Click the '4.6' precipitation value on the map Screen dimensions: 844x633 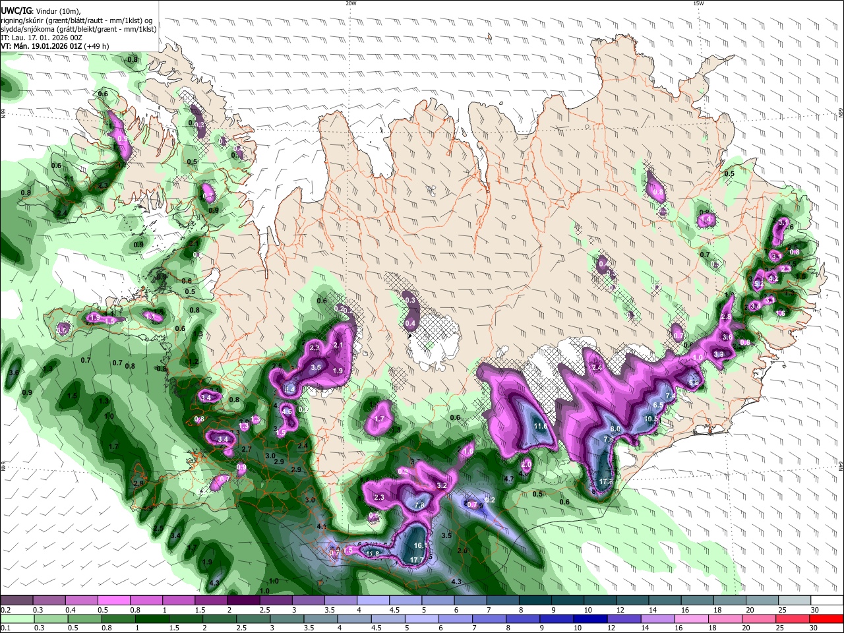click(x=287, y=411)
